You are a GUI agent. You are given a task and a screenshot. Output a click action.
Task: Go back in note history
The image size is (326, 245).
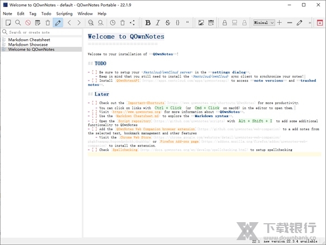[70, 23]
